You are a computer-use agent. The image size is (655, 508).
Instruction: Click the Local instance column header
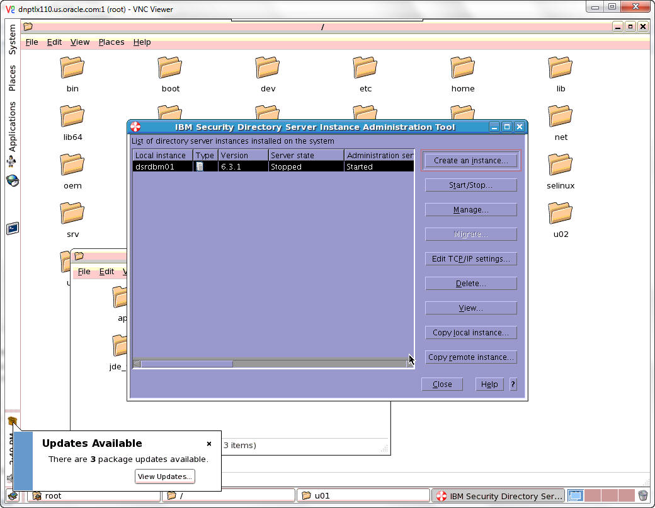tap(162, 155)
